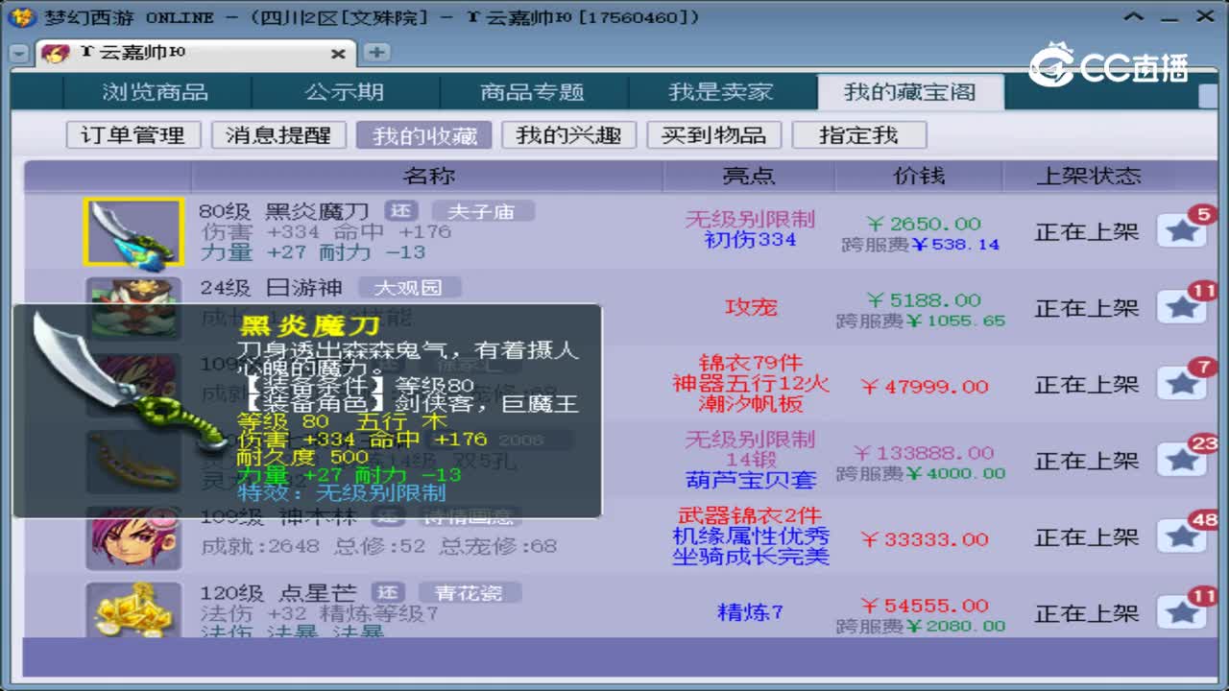Sort by the 名称 column header
The image size is (1229, 691).
click(428, 176)
